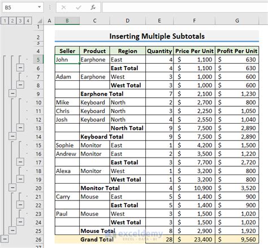Image resolution: width=268 pixels, height=248 pixels.
Task: Click the Cancel X icon in formula bar
Action: tap(64, 7)
